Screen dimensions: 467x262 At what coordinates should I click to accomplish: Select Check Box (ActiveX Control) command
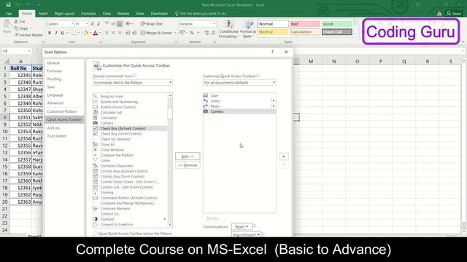coord(130,128)
